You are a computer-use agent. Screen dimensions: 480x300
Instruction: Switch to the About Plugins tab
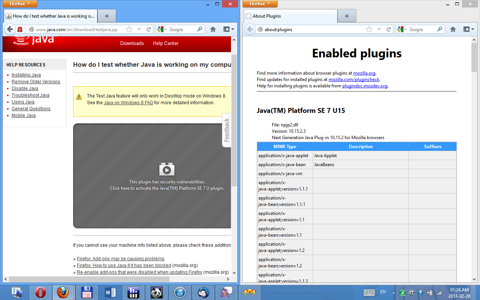point(290,16)
